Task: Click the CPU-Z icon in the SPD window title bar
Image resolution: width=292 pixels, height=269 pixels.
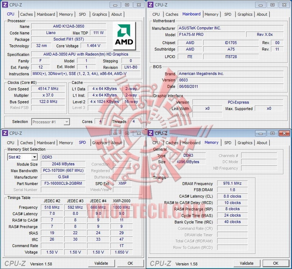Action: (5, 133)
